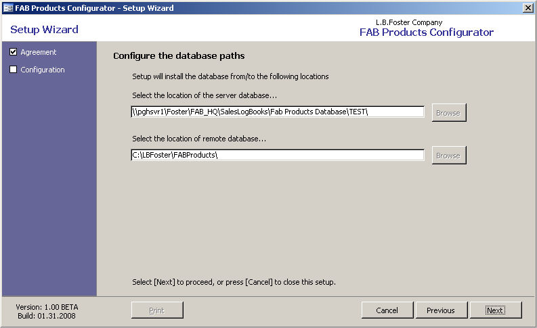This screenshot has height=328, width=537.
Task: Click the Build 01.31.2008 label
Action: pyautogui.click(x=47, y=316)
